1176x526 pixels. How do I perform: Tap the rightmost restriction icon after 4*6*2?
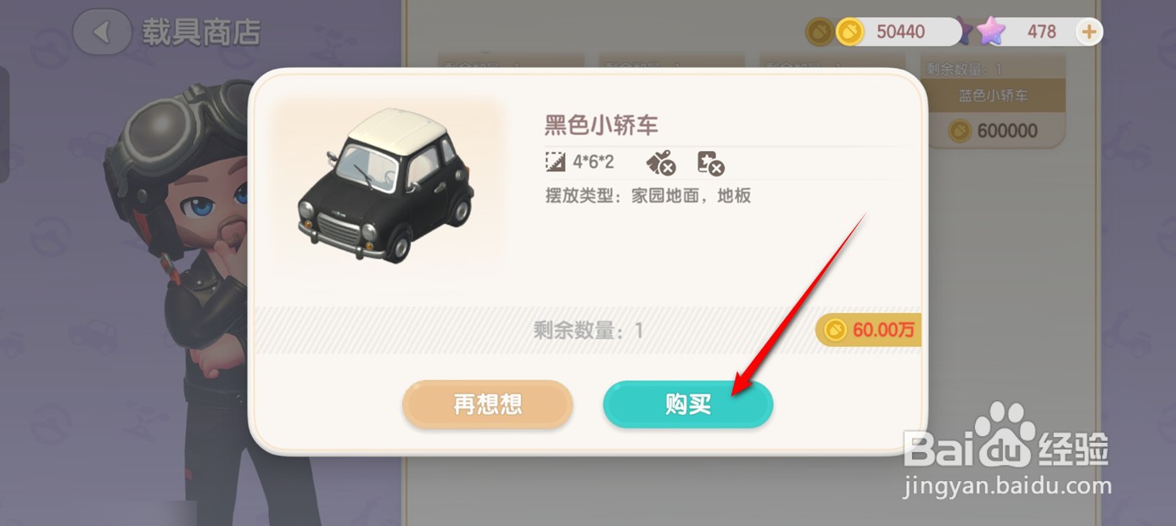pos(710,162)
